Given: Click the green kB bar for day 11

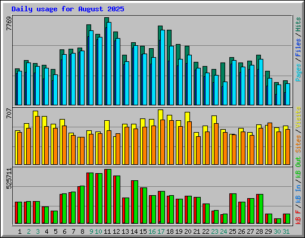Looking at the screenshot, I should 109,196.
